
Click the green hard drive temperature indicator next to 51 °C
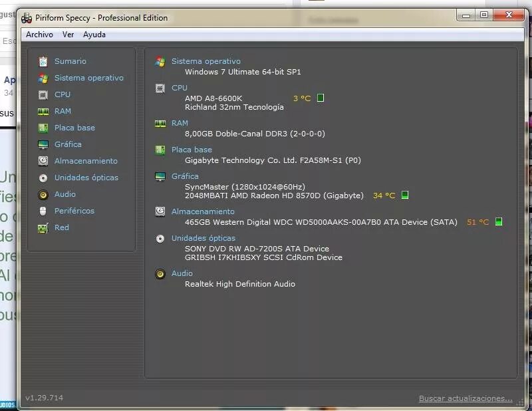(x=498, y=221)
